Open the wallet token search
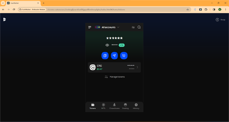 (x=139, y=27)
